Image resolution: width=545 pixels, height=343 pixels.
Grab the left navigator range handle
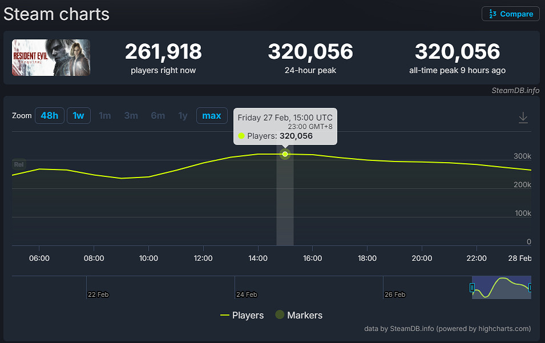pyautogui.click(x=472, y=288)
